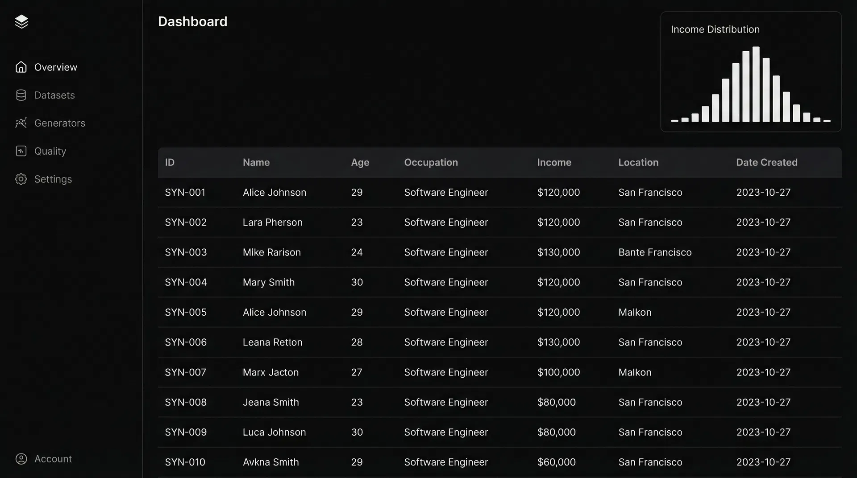Open the Account avatar icon
The width and height of the screenshot is (857, 478).
point(21,459)
